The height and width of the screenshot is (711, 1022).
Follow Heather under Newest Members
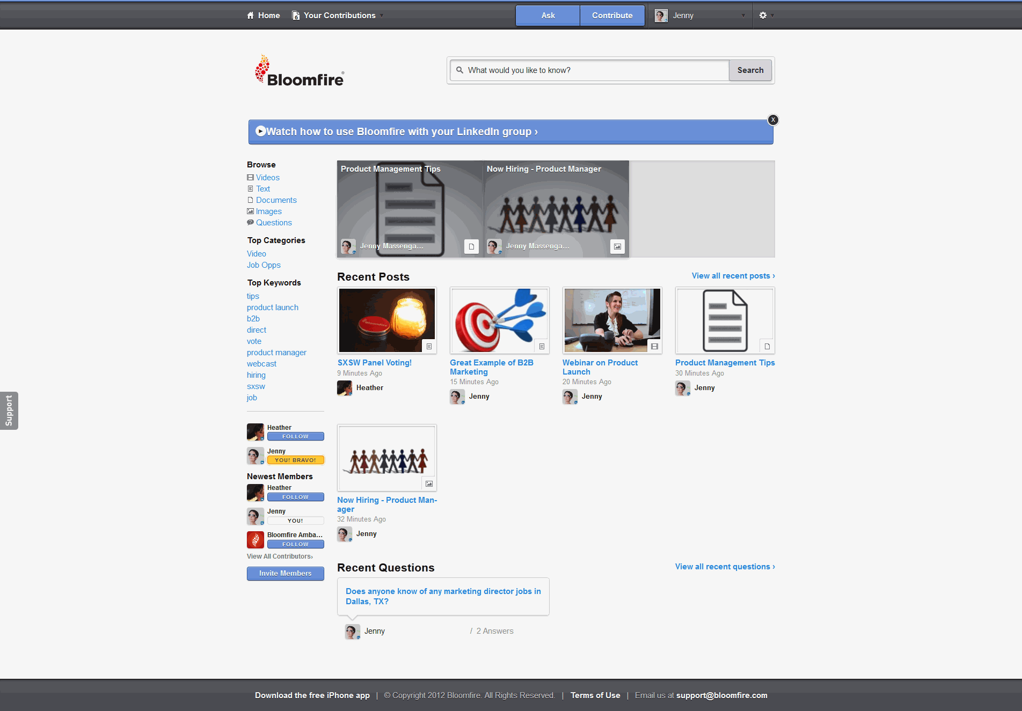pyautogui.click(x=296, y=497)
